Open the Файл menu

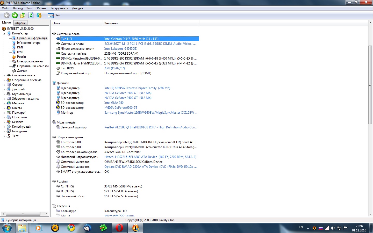(5, 8)
